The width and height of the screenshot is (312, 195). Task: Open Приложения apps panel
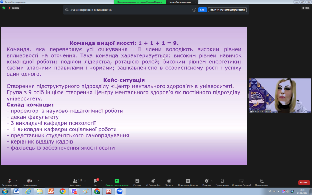[222, 181]
